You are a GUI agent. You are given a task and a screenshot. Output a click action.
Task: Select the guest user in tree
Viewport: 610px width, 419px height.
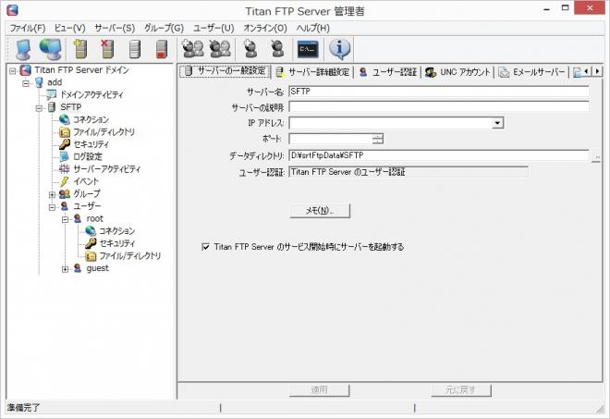tap(98, 268)
